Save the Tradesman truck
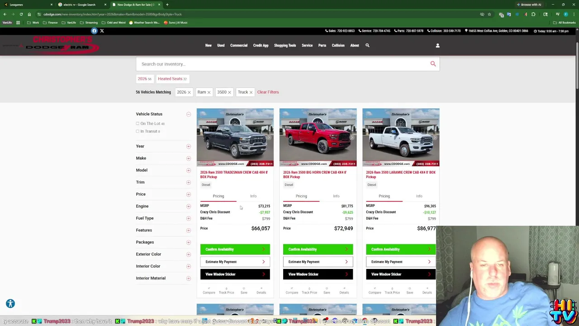The width and height of the screenshot is (579, 326). point(244,291)
